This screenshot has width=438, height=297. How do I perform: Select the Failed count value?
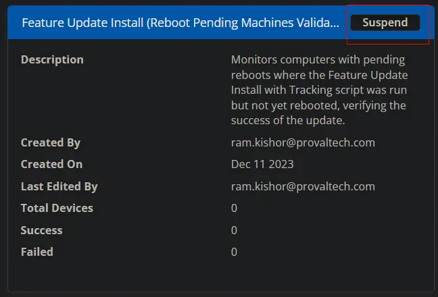234,252
